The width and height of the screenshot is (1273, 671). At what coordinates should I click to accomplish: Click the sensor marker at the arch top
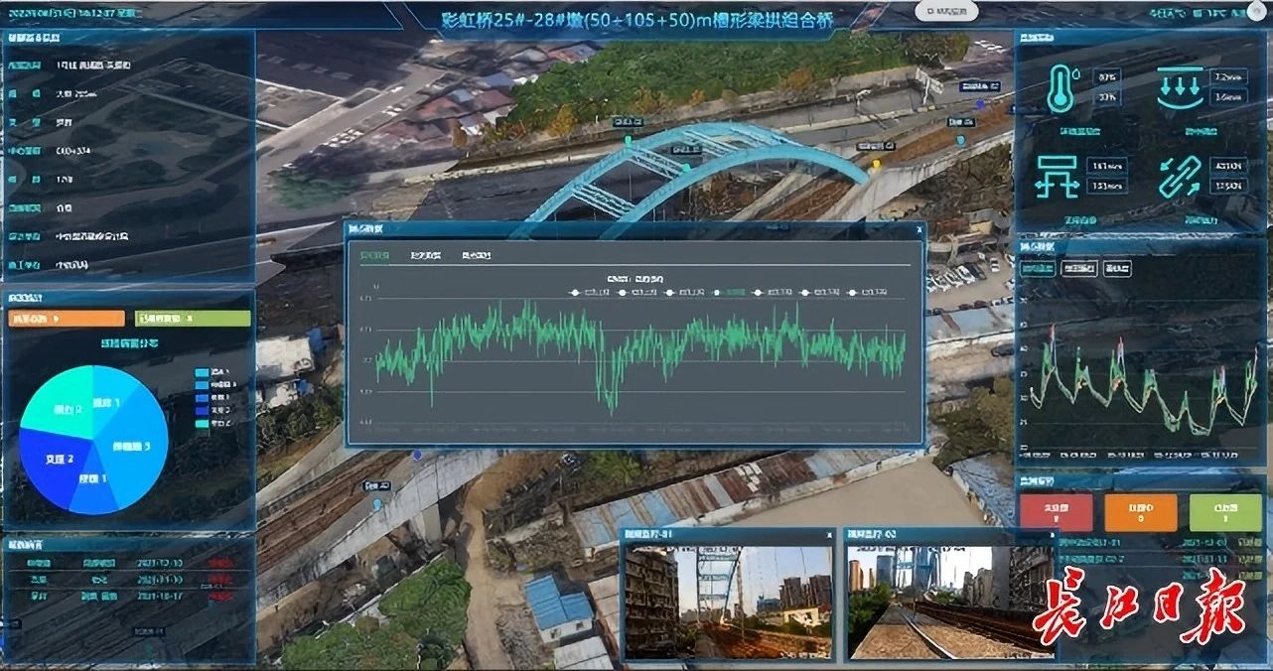pos(628,140)
